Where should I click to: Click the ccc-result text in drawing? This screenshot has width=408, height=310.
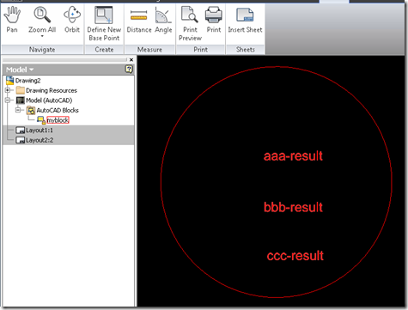(295, 256)
